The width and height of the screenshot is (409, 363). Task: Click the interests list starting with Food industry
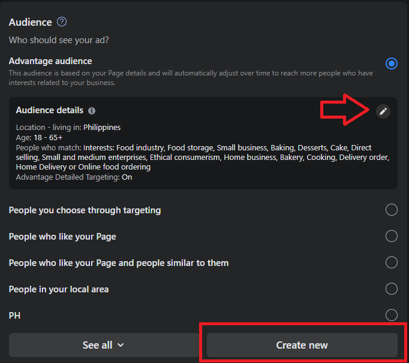point(203,158)
